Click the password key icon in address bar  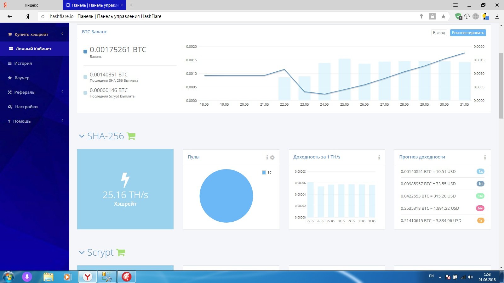click(x=421, y=16)
